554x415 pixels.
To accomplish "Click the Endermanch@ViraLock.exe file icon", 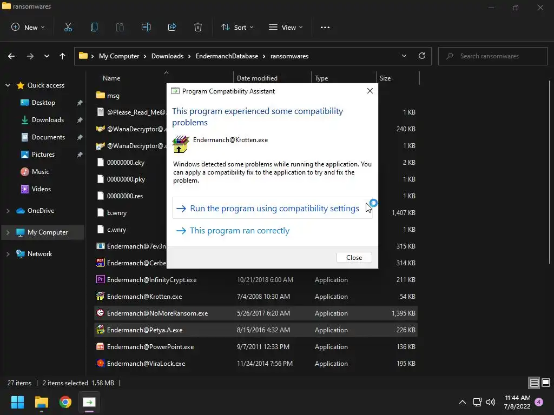I will point(100,363).
